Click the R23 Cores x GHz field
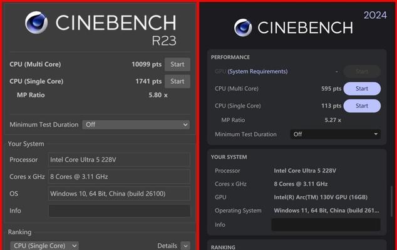 119,177
